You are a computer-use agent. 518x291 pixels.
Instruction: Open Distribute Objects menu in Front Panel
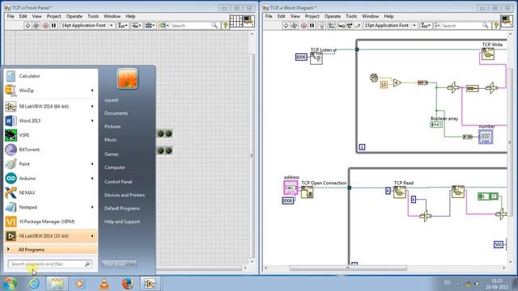[x=137, y=25]
